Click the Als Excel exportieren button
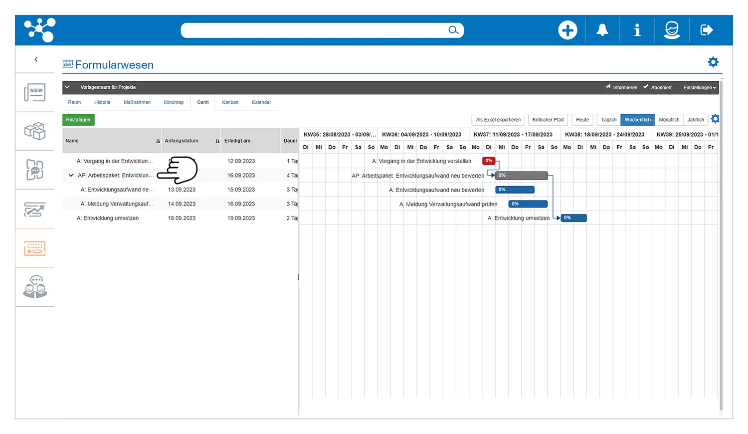Image resolution: width=748 pixels, height=434 pixels. (498, 120)
